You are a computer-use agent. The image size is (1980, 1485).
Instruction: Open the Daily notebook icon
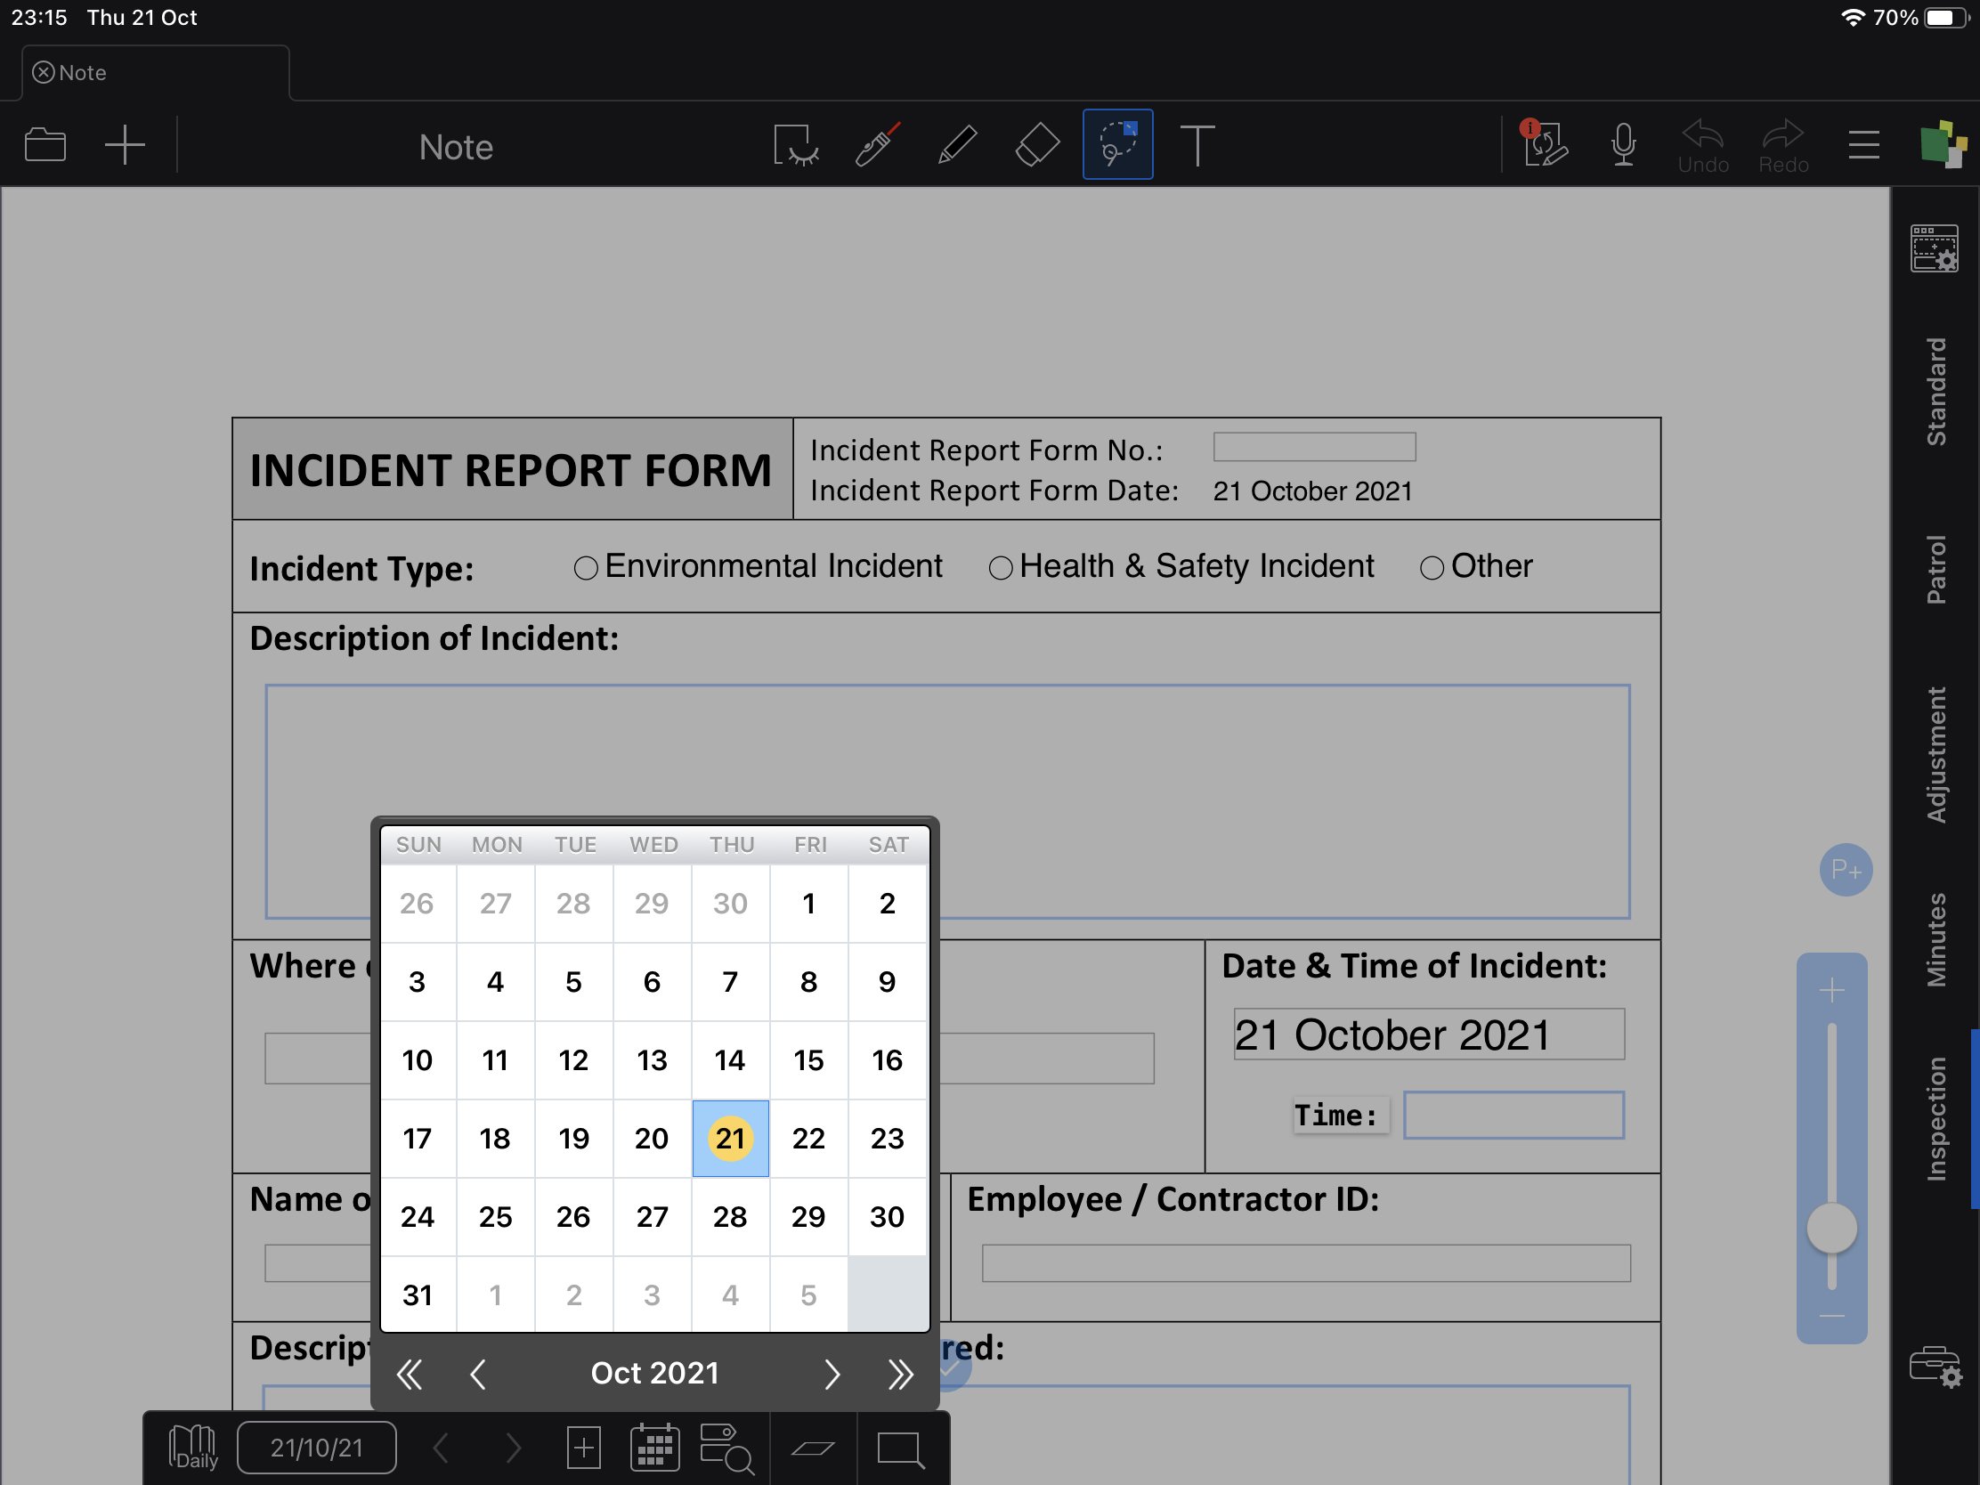pyautogui.click(x=192, y=1448)
